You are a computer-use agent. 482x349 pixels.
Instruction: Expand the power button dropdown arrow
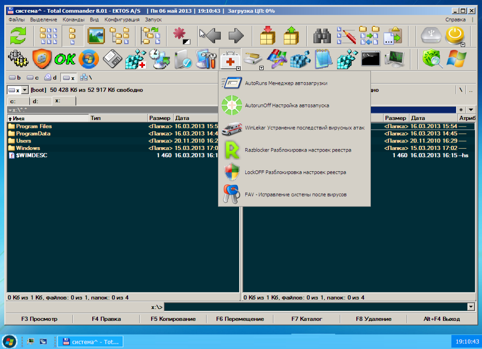pyautogui.click(x=463, y=45)
